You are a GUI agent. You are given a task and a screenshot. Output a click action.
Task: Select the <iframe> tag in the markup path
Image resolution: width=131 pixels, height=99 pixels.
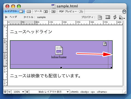click(x=102, y=92)
